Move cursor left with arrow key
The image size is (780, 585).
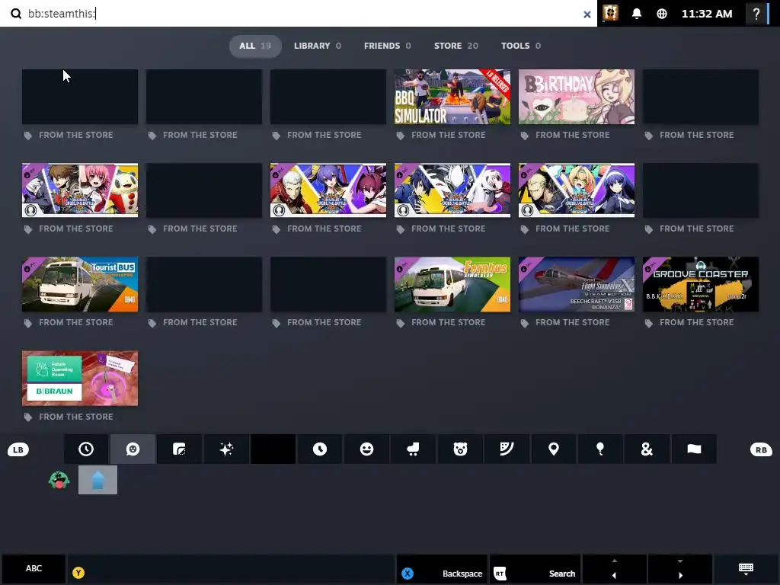click(x=615, y=568)
